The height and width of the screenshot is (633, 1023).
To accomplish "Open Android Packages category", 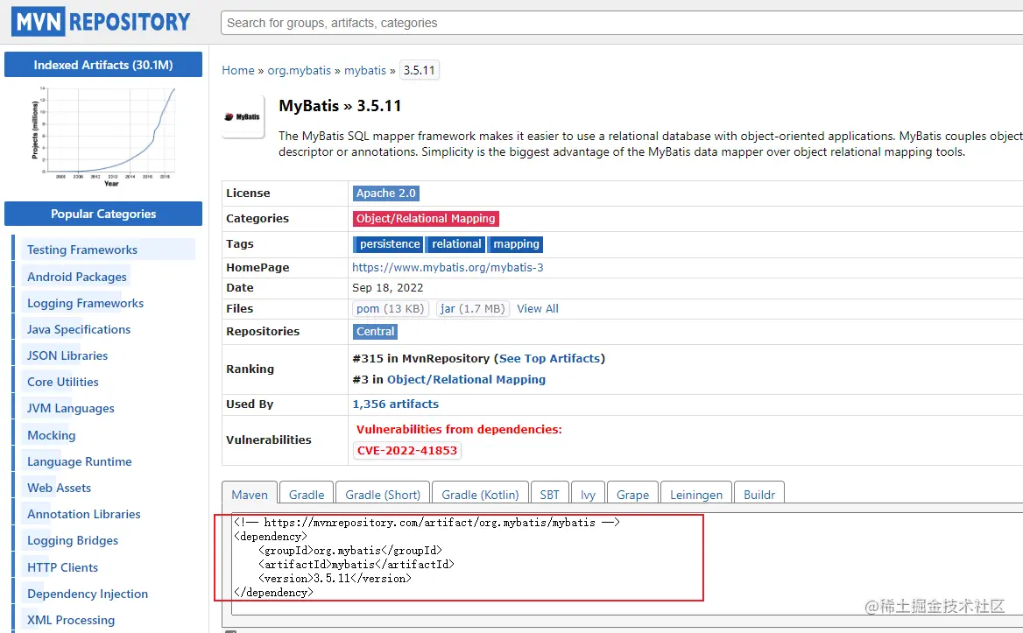I will point(76,277).
